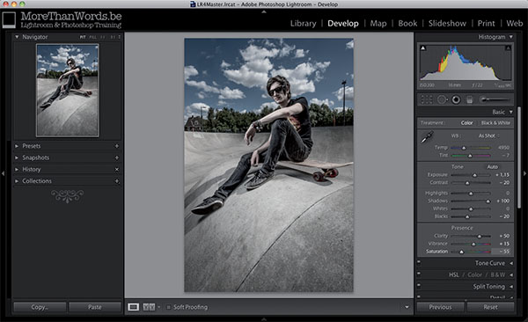This screenshot has width=528, height=322.
Task: Click the Navigator preview thumbnail
Action: tap(68, 91)
